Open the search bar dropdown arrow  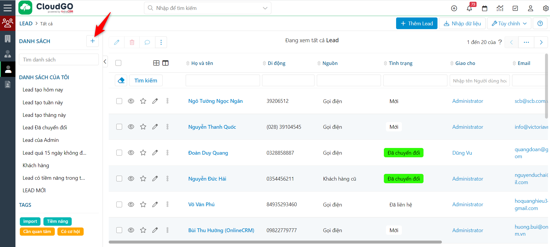(265, 8)
